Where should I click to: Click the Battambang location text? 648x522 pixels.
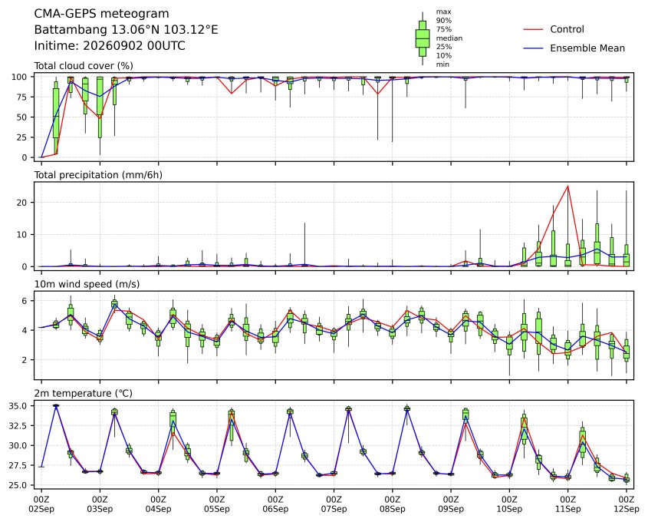pyautogui.click(x=126, y=30)
